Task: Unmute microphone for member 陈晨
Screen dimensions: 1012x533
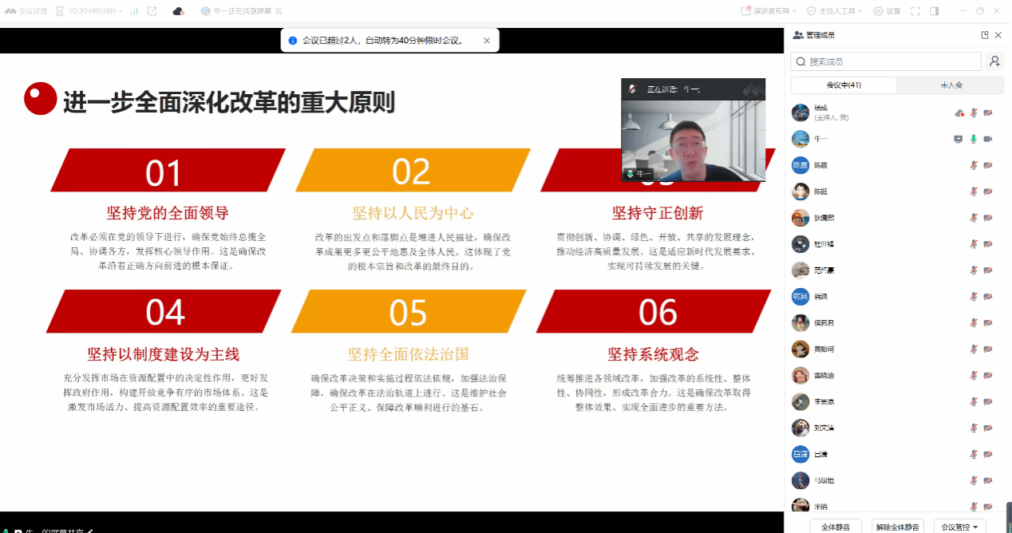Action: click(973, 165)
